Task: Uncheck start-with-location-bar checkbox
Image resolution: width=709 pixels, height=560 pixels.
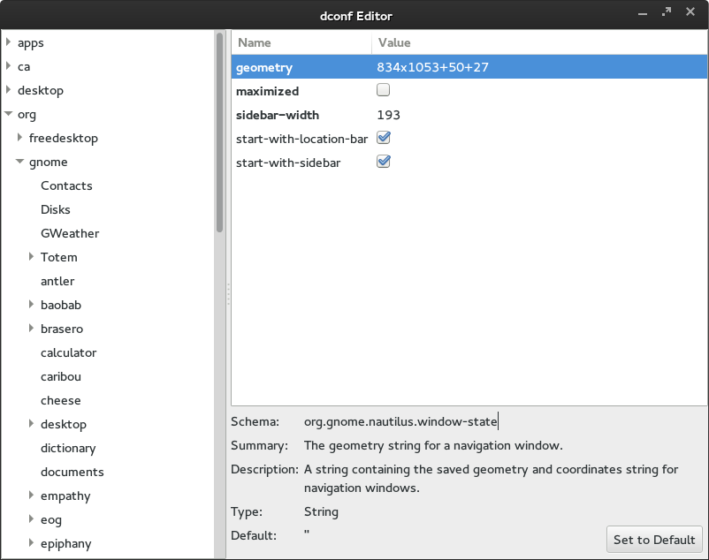Action: pos(383,138)
